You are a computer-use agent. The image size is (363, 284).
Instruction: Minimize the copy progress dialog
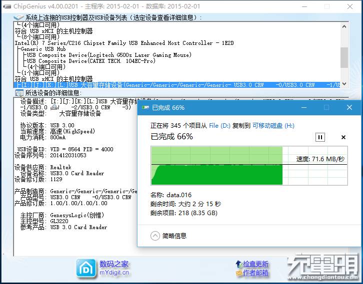click(304, 107)
